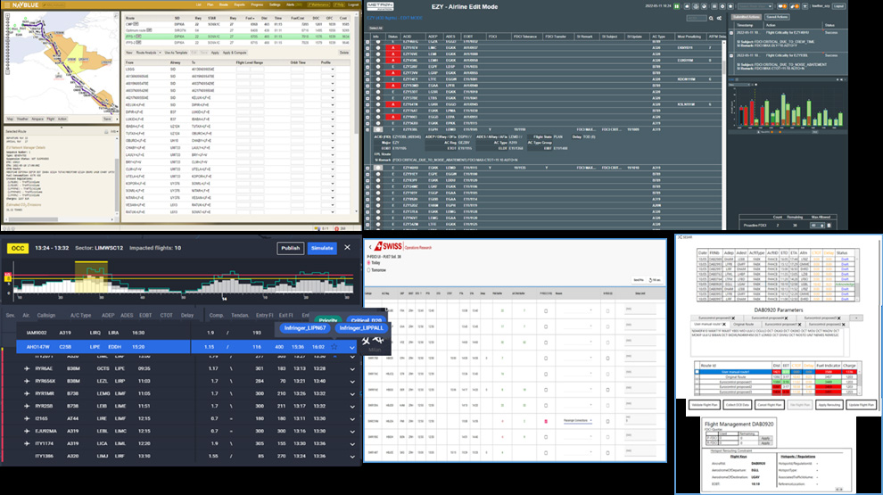
Task: Click the green pause icon in Metron header
Action: [677, 6]
